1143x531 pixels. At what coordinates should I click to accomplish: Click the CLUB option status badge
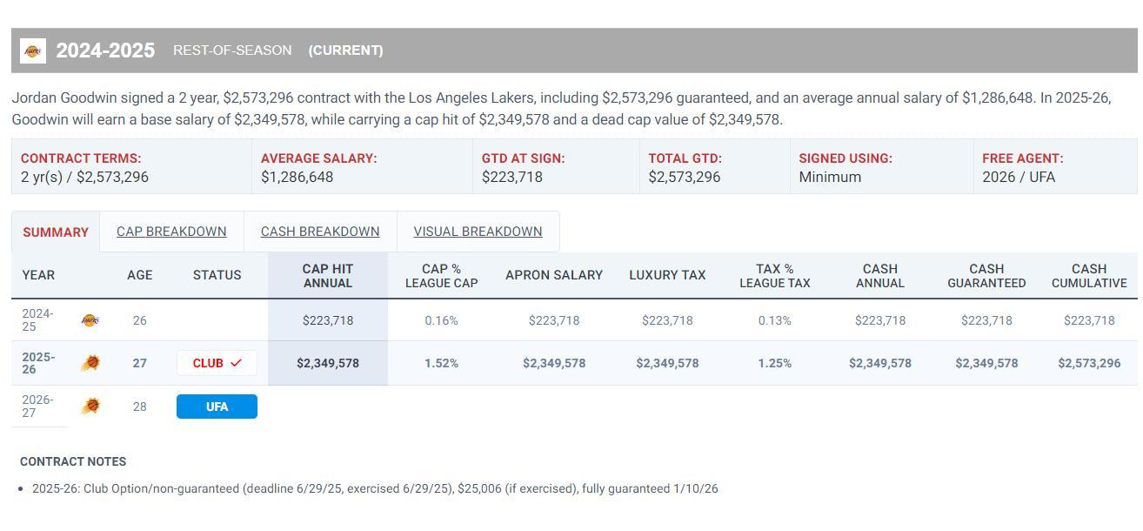pos(217,363)
